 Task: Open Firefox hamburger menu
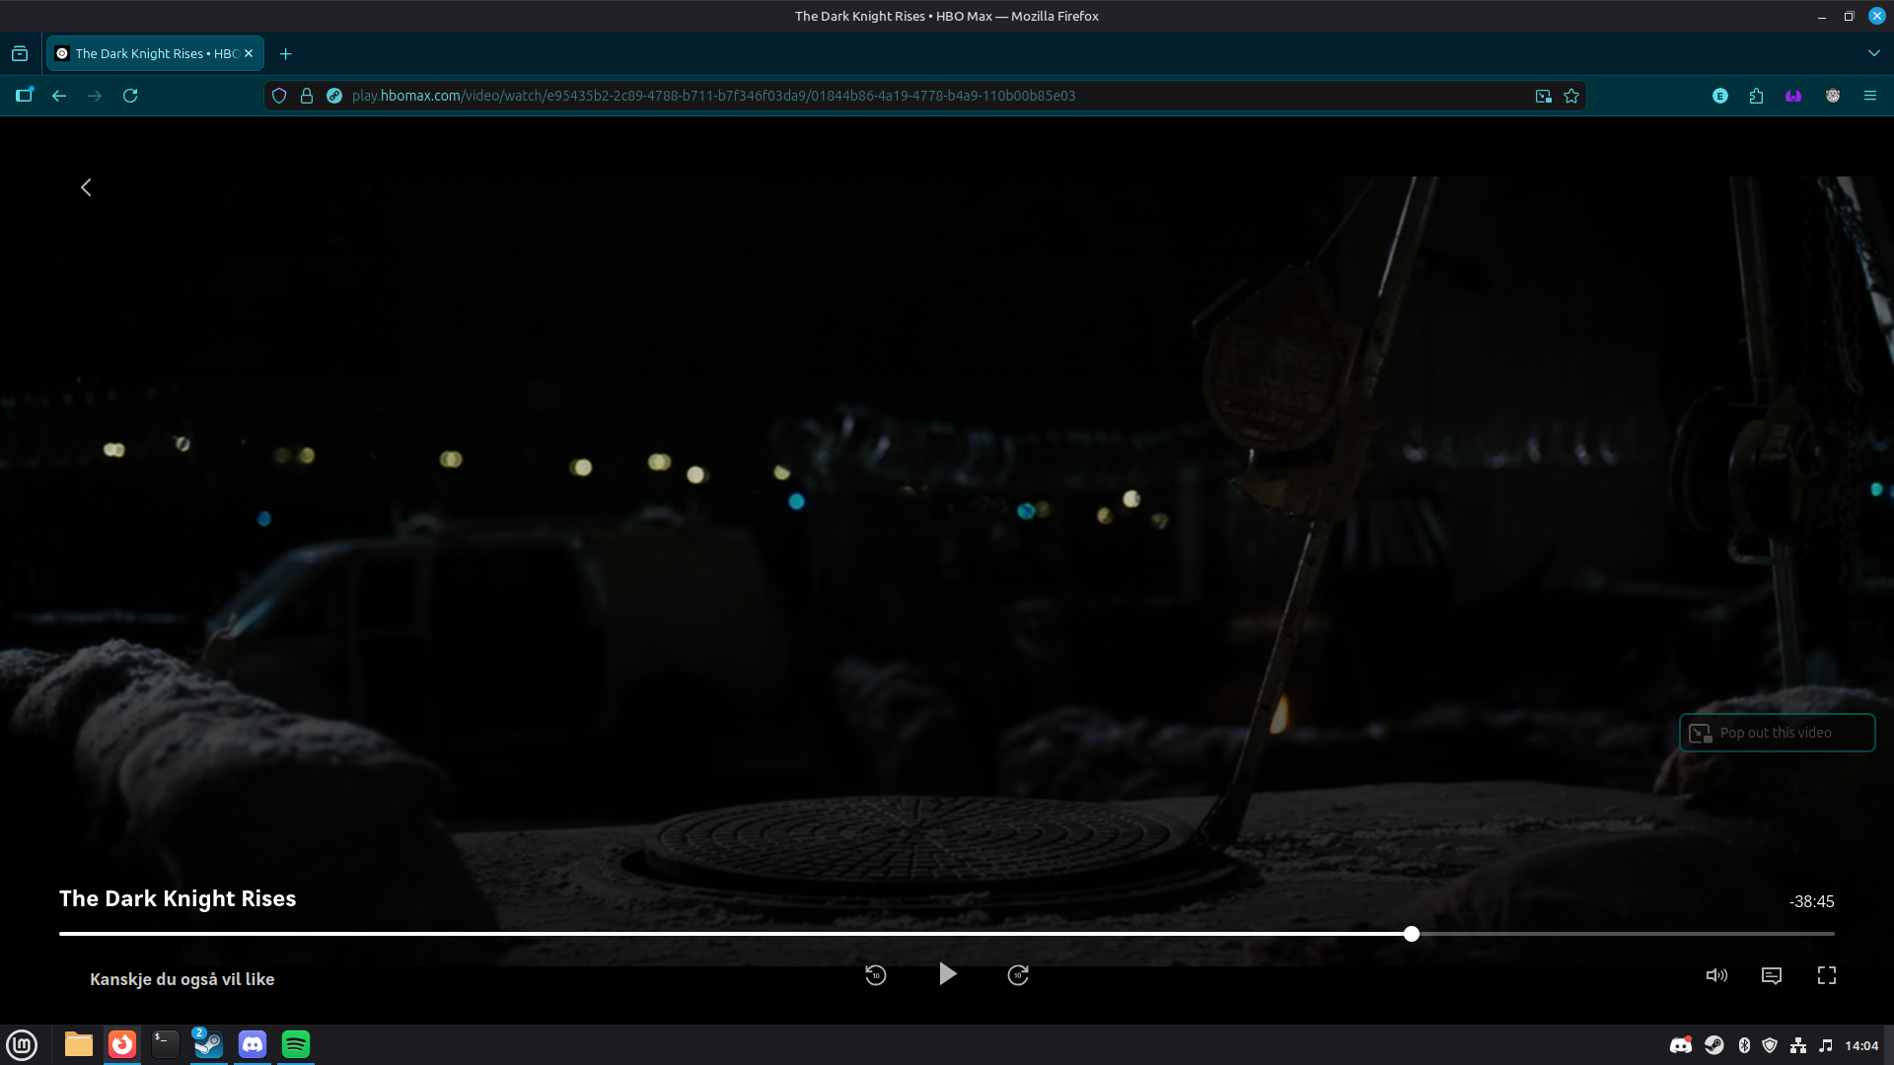(1869, 96)
